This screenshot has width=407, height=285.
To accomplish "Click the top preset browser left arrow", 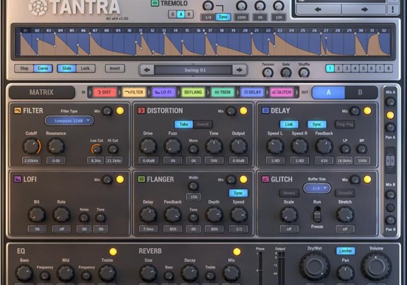I will click(318, 10).
